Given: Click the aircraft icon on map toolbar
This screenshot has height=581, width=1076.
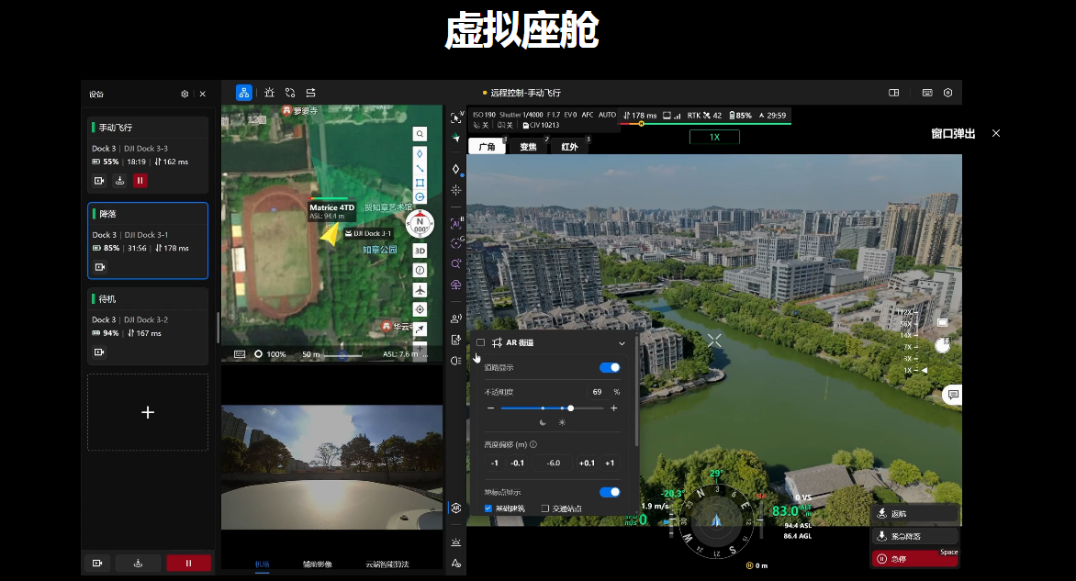Looking at the screenshot, I should (x=420, y=290).
